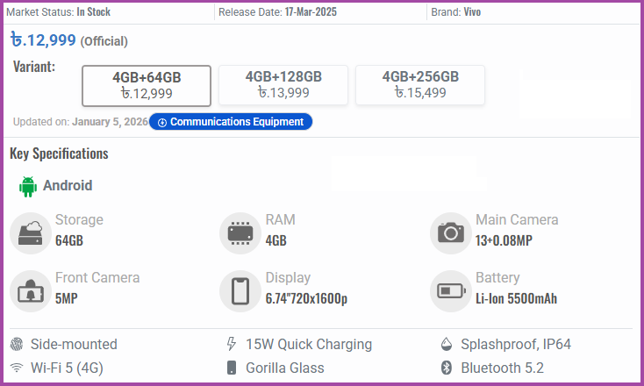Screen dimensions: 644x386
Task: Click the RAM chip icon
Action: (x=240, y=232)
